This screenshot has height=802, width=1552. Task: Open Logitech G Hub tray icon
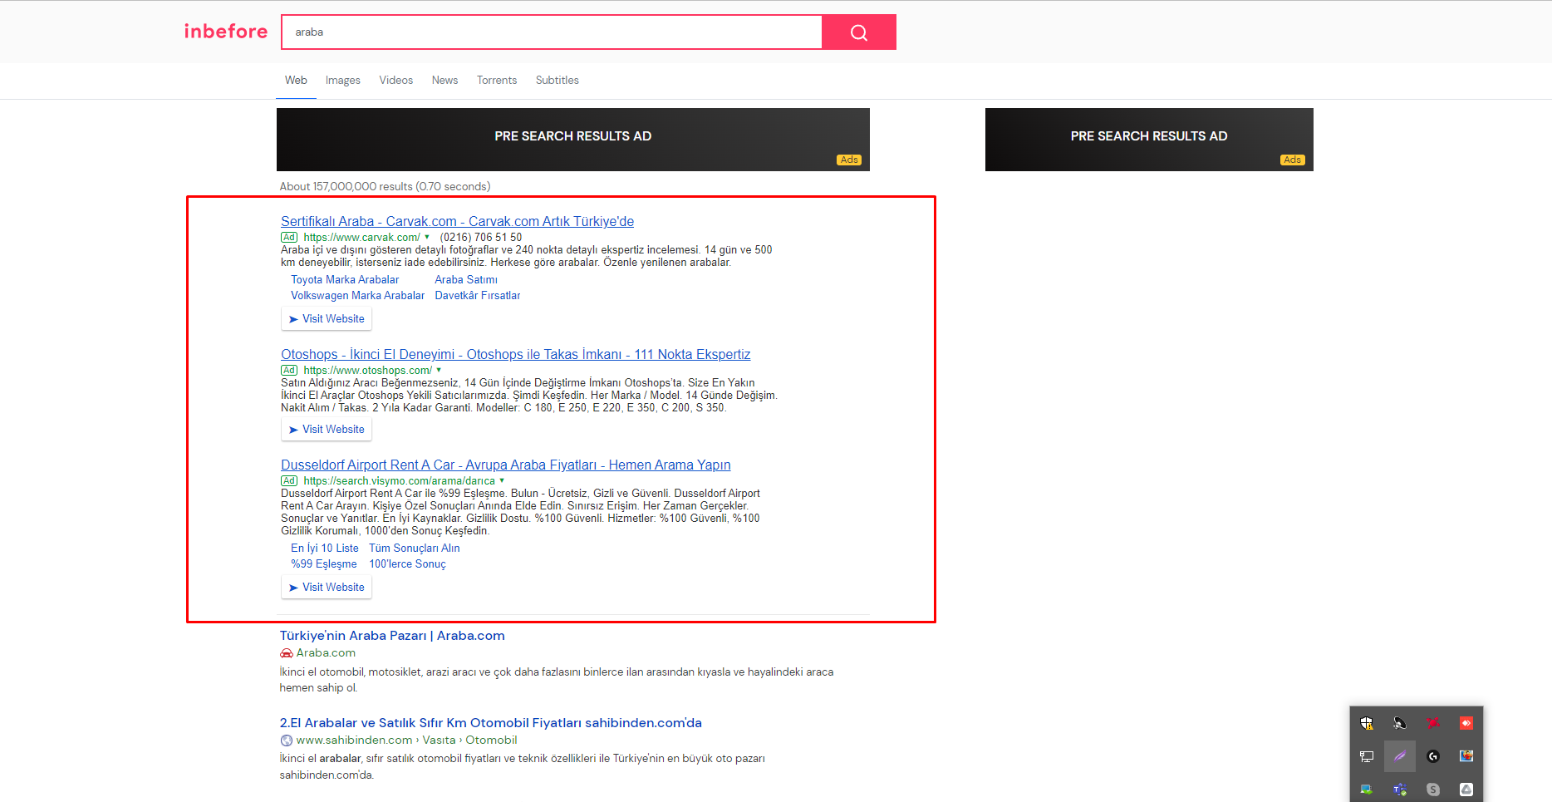click(x=1433, y=756)
